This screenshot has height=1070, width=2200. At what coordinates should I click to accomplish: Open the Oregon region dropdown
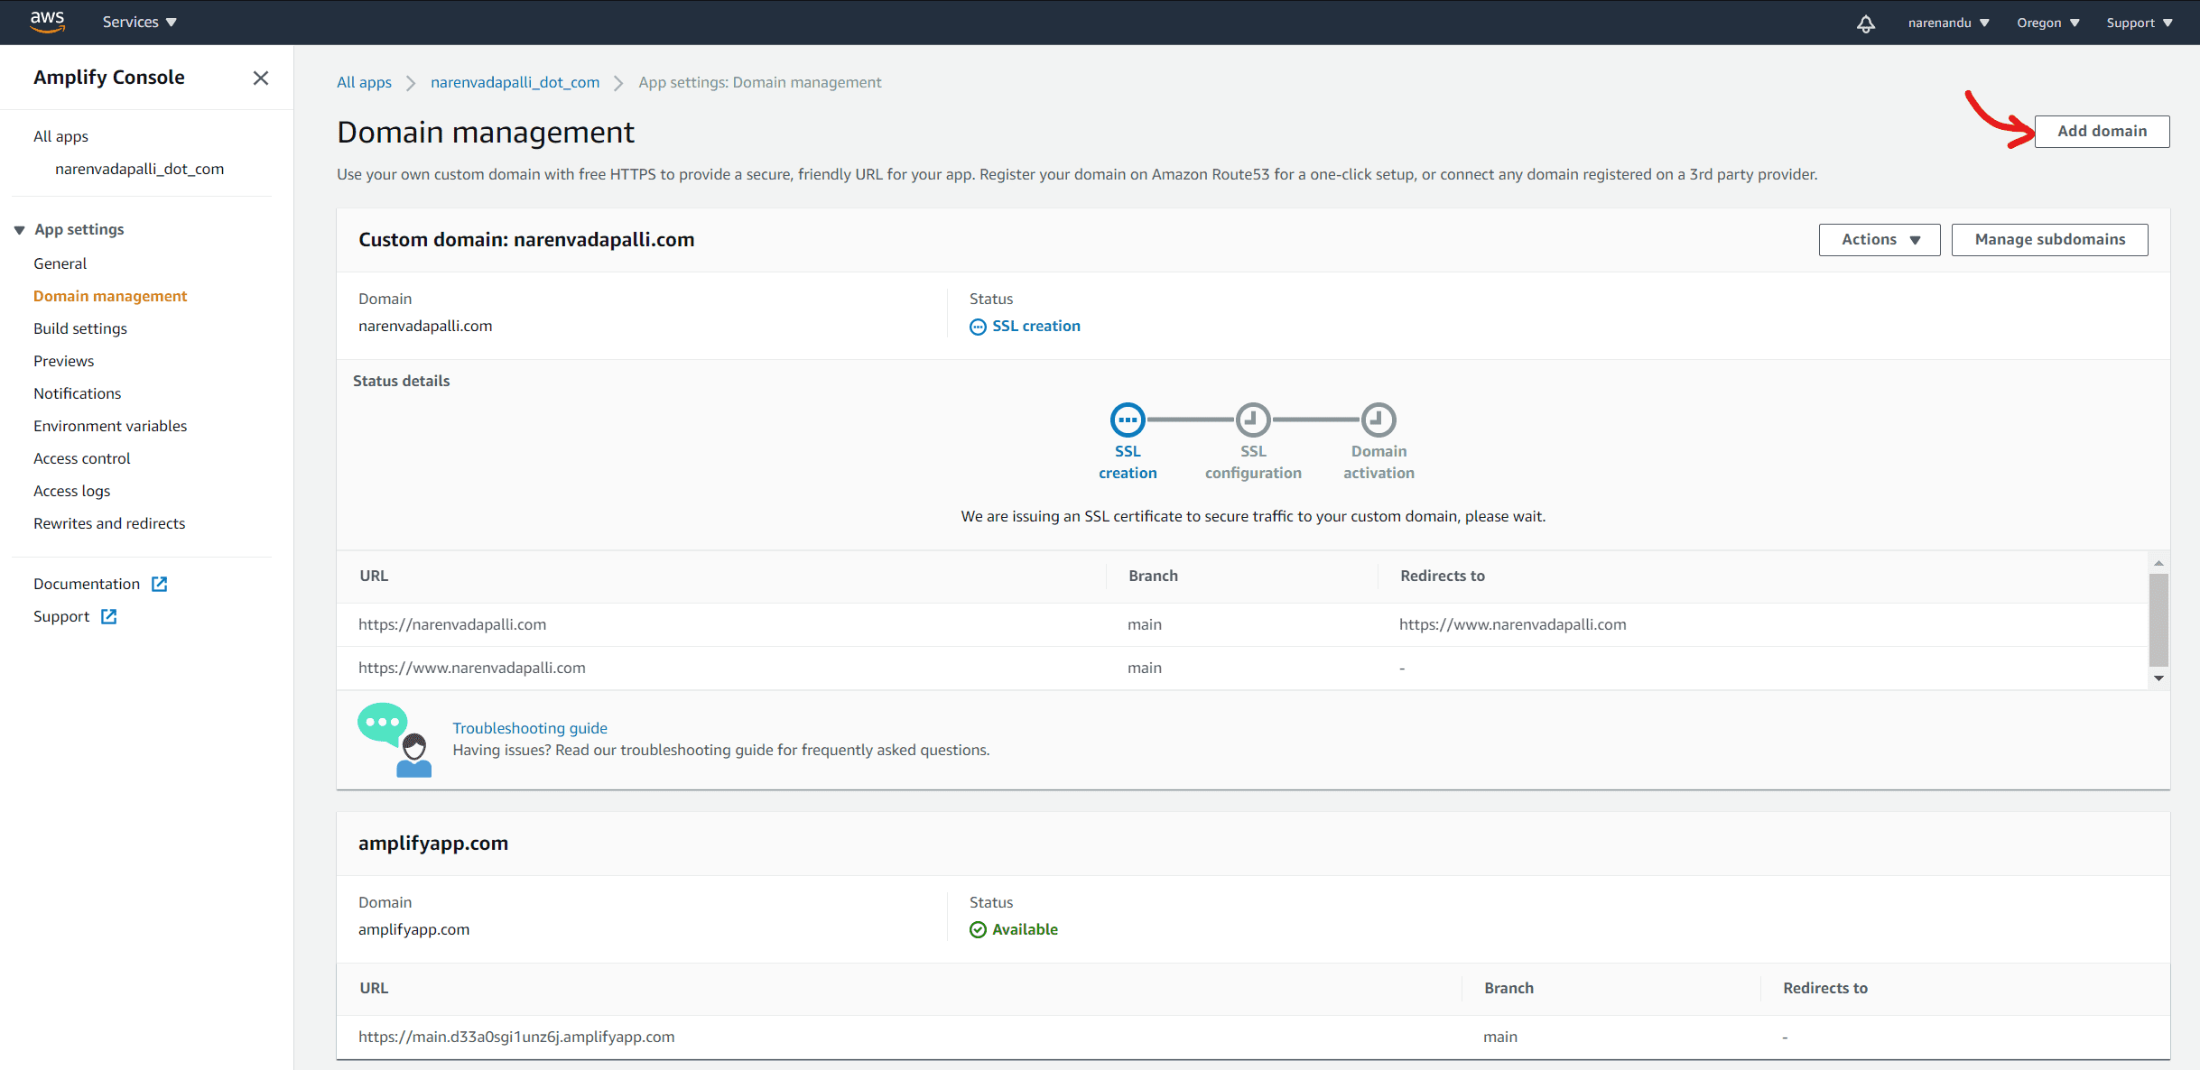click(x=2047, y=23)
